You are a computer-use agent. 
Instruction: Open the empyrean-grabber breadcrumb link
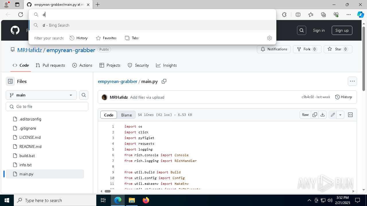point(118,81)
